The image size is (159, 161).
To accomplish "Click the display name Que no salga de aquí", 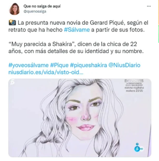I will [x=42, y=6].
